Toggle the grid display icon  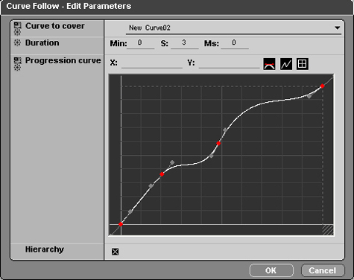click(x=303, y=64)
